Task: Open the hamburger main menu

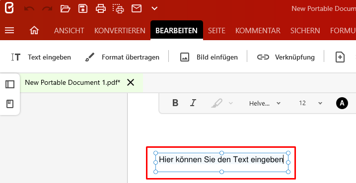Action: [x=9, y=30]
